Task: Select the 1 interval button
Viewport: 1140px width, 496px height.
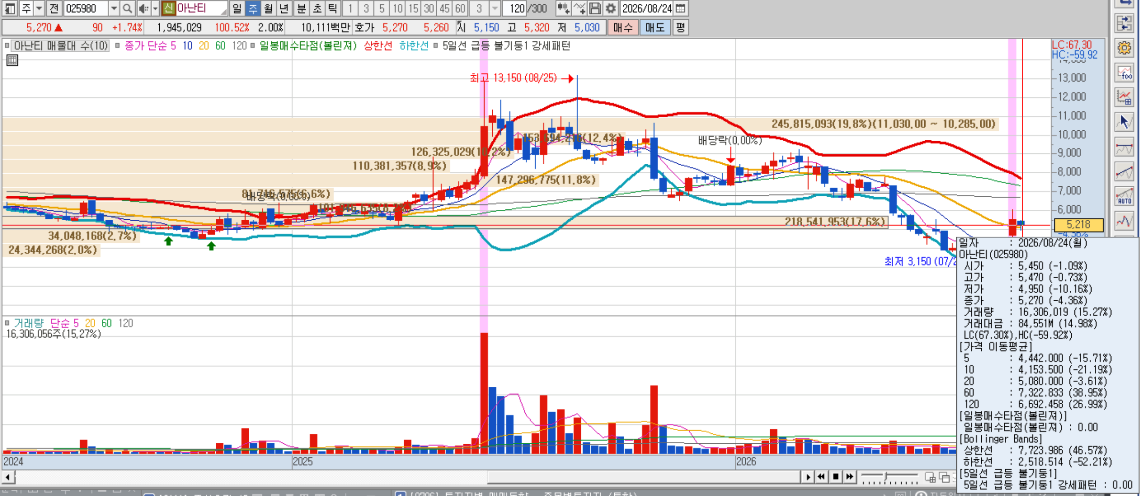Action: (350, 8)
